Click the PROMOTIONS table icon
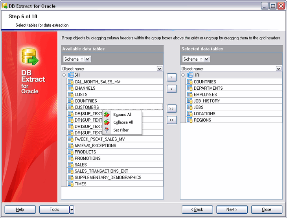Image resolution: width=287 pixels, height=218 pixels. pyautogui.click(x=71, y=158)
